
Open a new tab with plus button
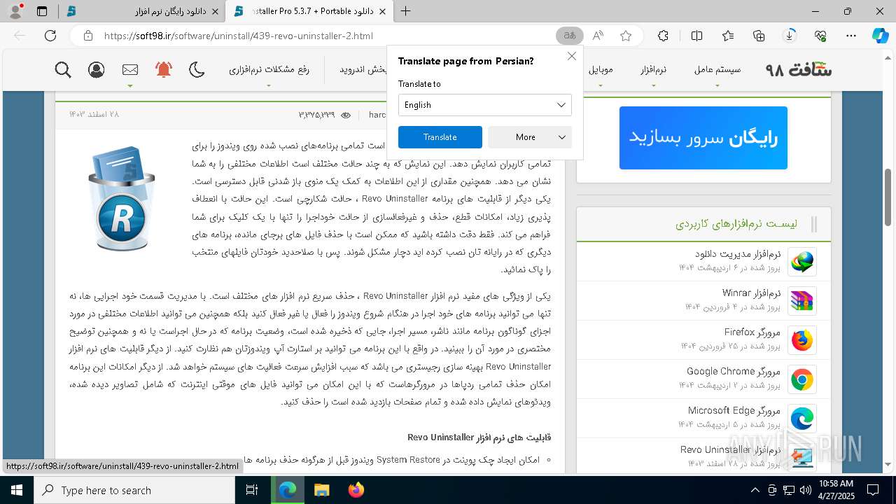[x=405, y=11]
